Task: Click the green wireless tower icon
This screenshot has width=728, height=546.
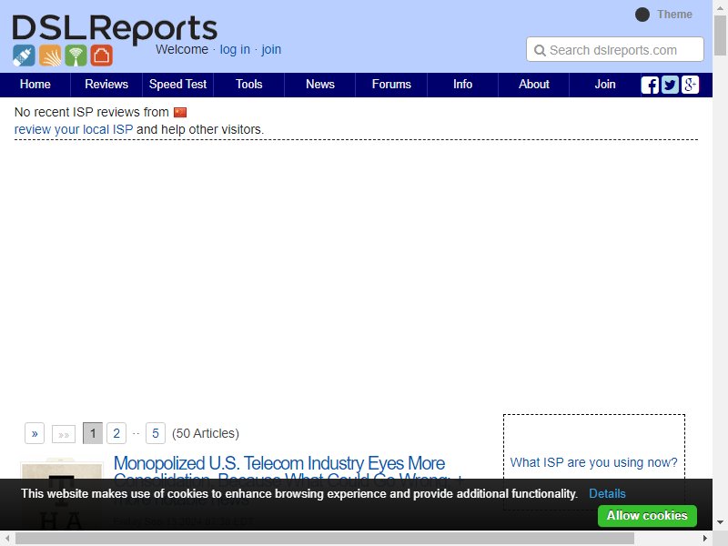Action: click(x=76, y=56)
